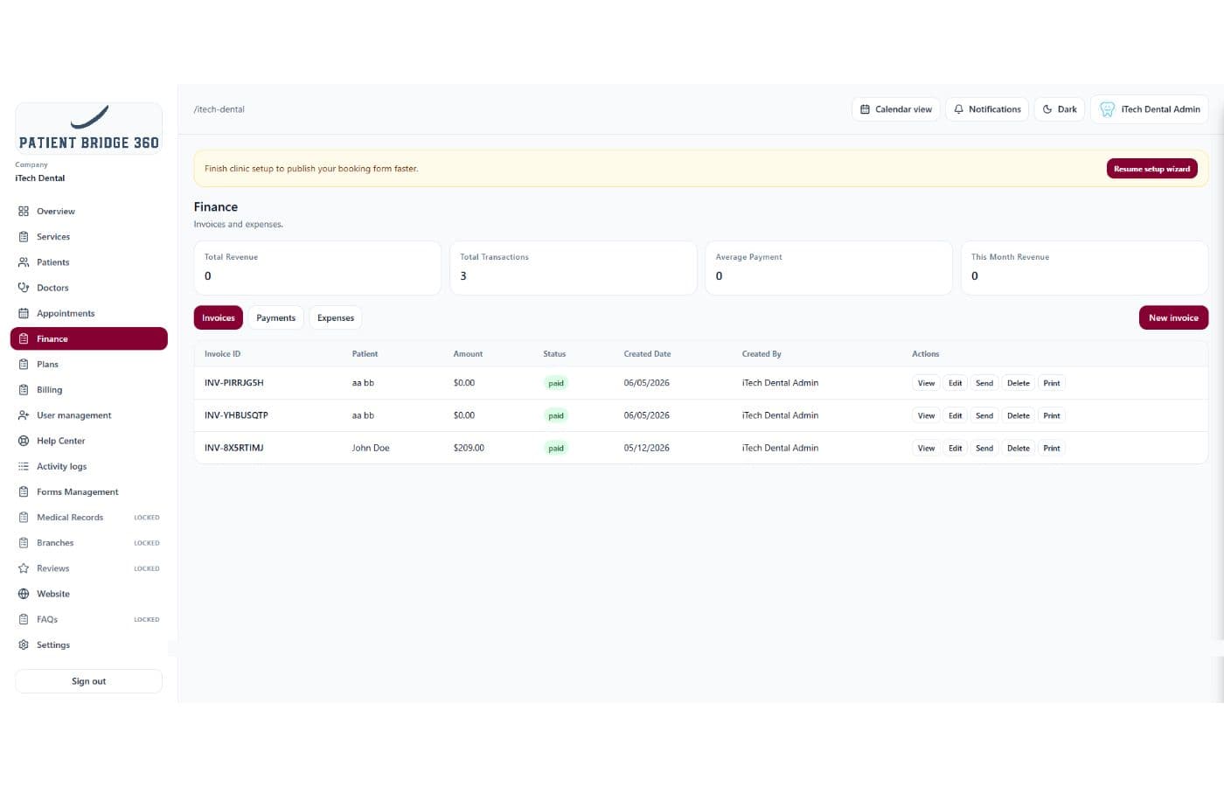Open Calendar view from top bar
Screen dimensions: 1224x787
tap(896, 109)
